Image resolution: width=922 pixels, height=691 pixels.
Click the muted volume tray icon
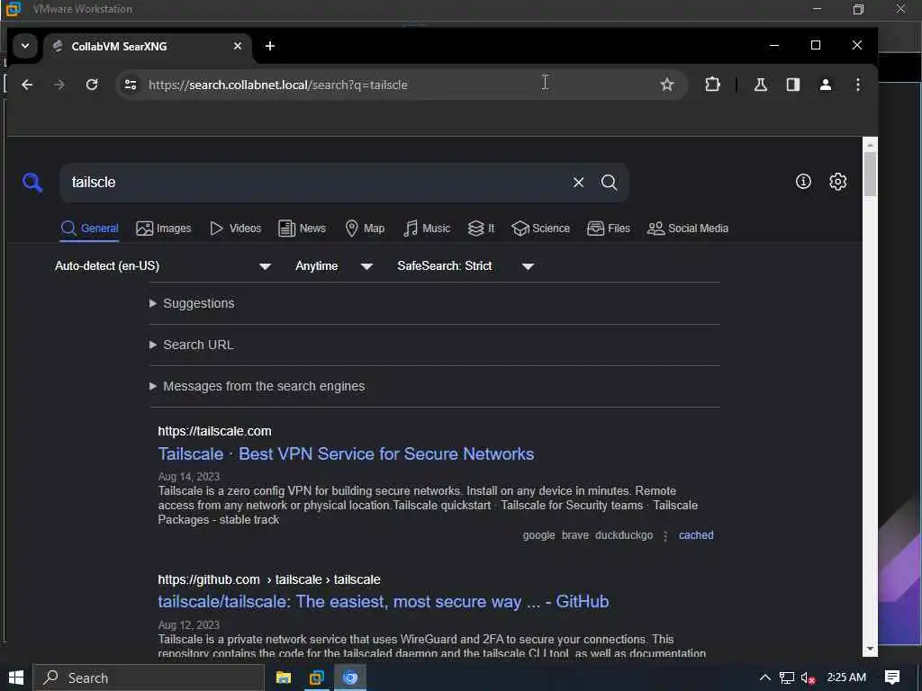pos(808,678)
